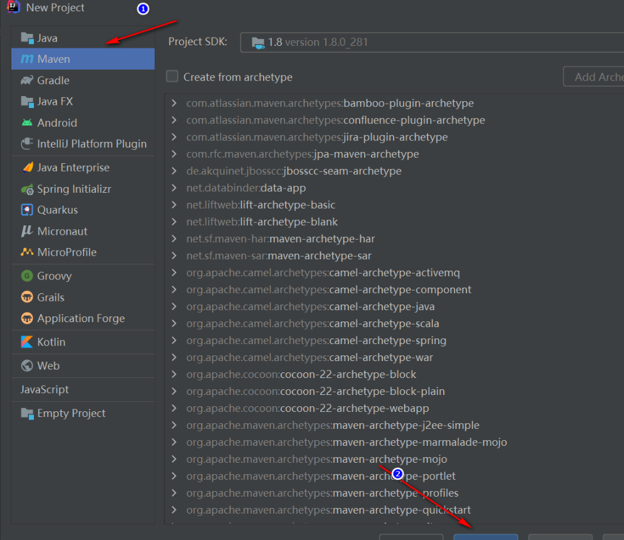The height and width of the screenshot is (540, 624).
Task: Click the Groovy green G icon
Action: [x=26, y=276]
